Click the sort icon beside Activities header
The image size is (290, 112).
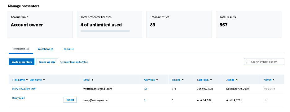157,80
